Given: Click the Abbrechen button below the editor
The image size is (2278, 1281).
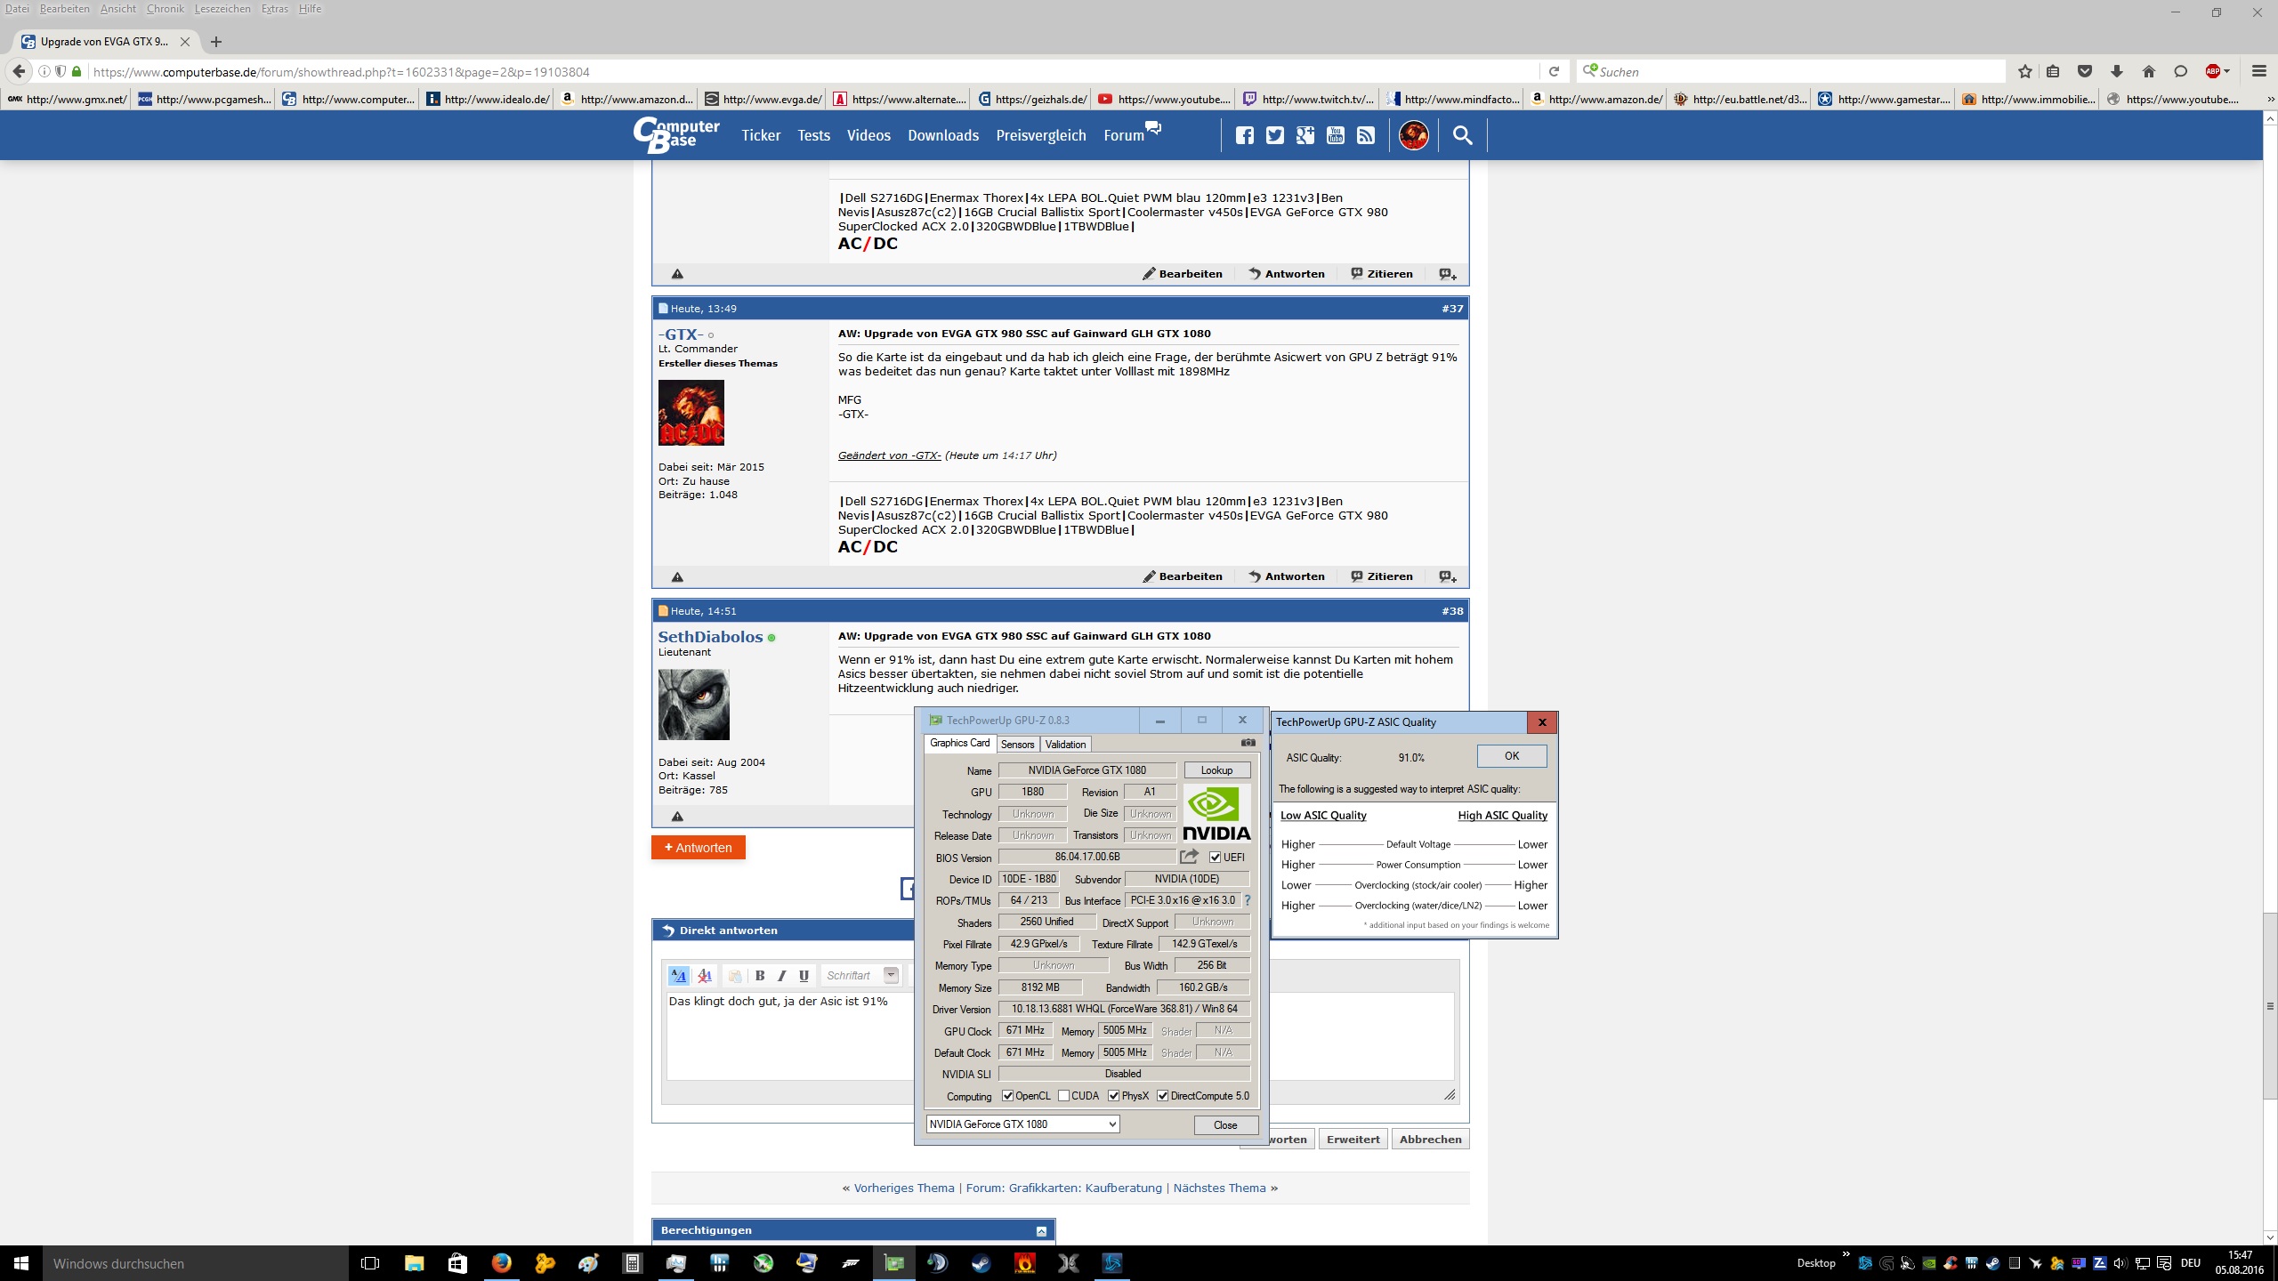Looking at the screenshot, I should [x=1430, y=1140].
